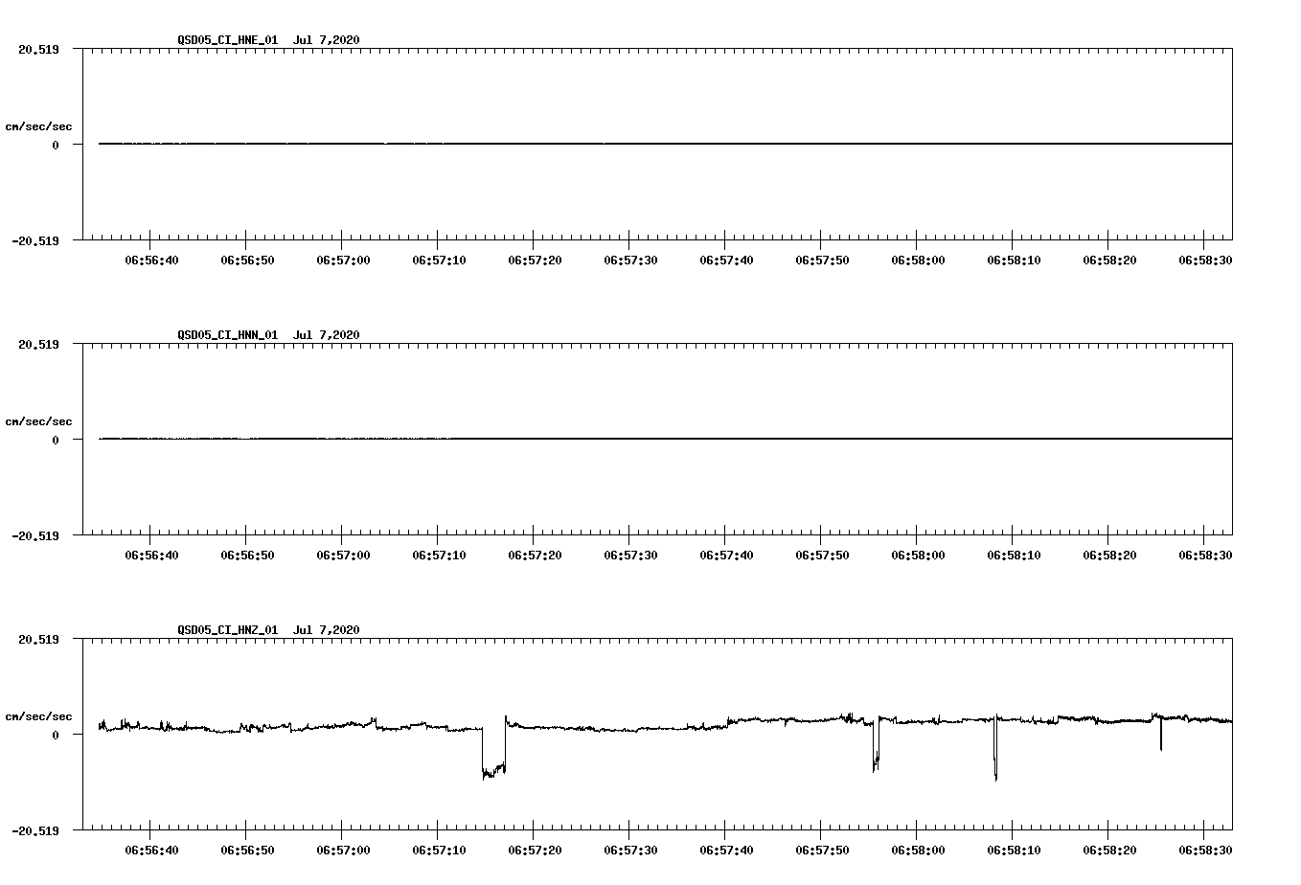Click the Jul 7,2020 date on HNZ plot
The width and height of the screenshot is (1301, 885).
tap(327, 630)
